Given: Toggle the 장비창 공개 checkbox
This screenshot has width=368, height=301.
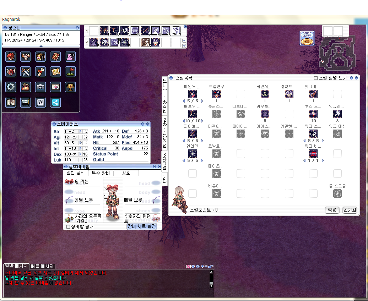Looking at the screenshot, I should coord(68,226).
